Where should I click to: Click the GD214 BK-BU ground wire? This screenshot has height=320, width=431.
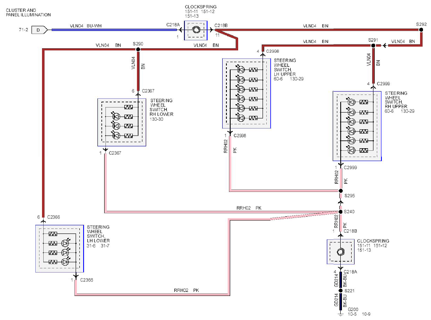341,280
